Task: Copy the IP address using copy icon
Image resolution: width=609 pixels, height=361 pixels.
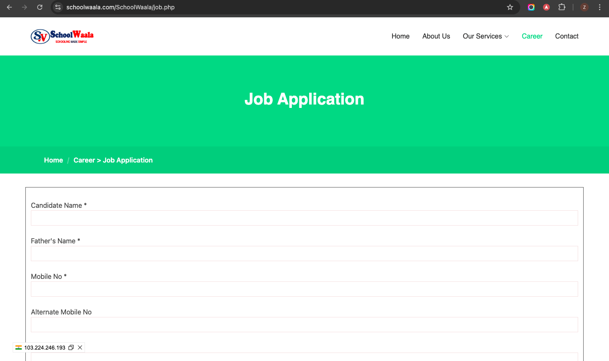Action: [x=71, y=347]
